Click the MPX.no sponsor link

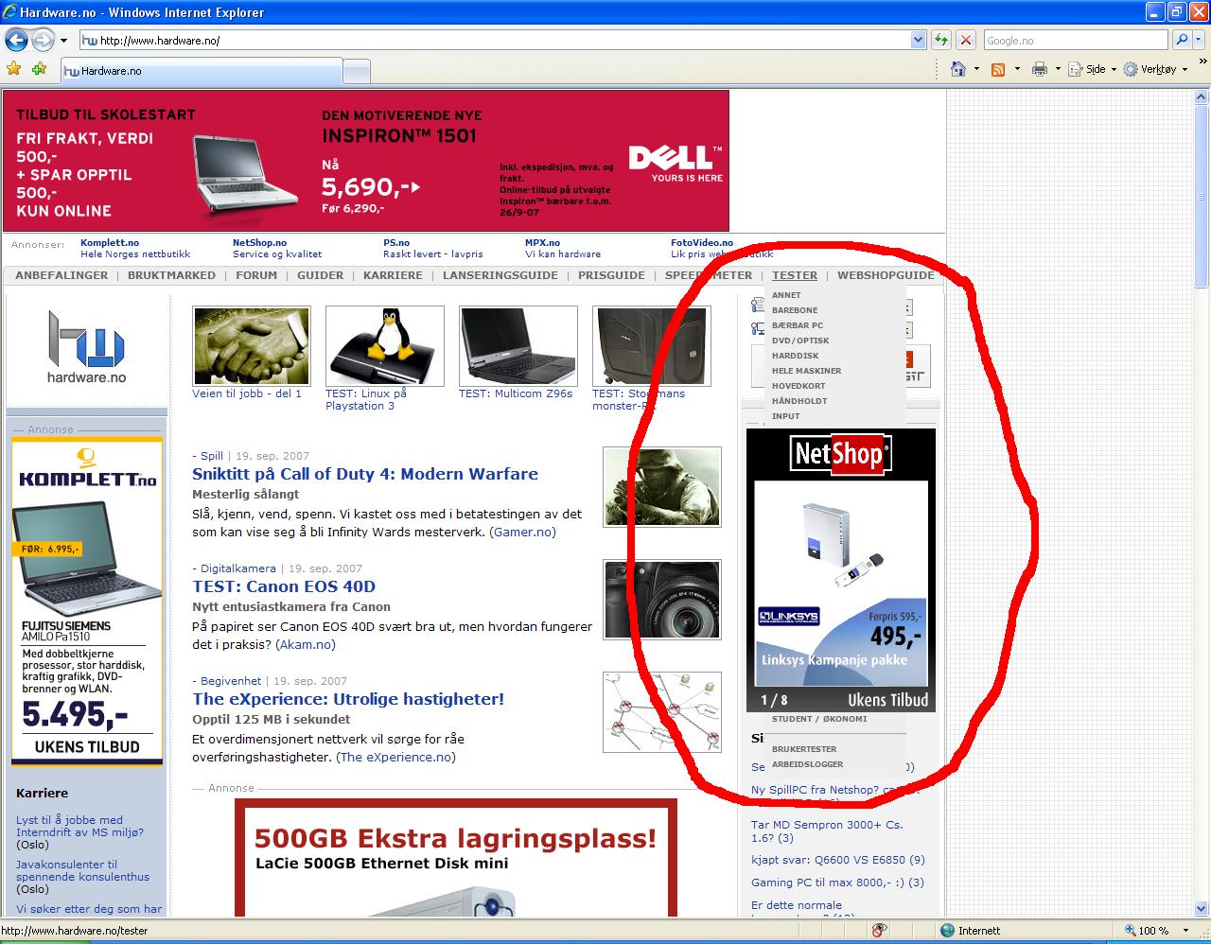[x=542, y=243]
